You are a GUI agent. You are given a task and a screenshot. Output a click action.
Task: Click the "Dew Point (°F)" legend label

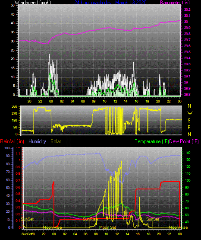pyautogui.click(x=184, y=141)
